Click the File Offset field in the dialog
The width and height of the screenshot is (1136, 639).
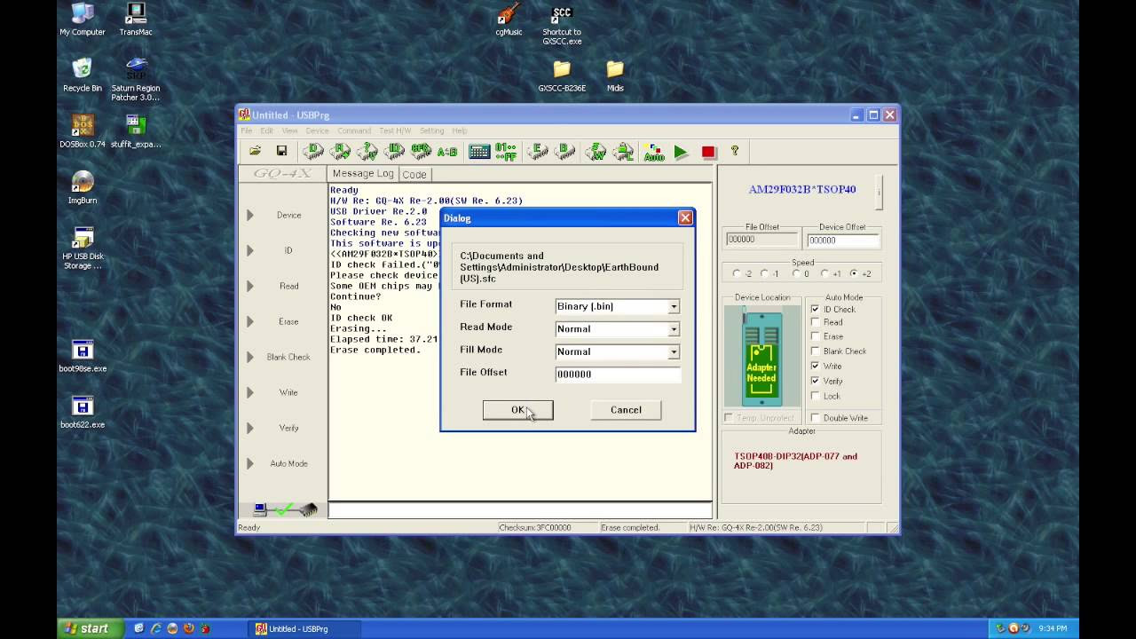(617, 374)
